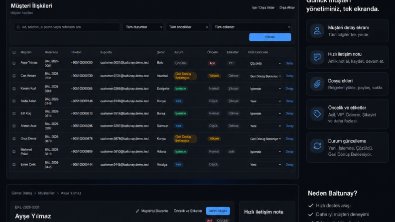Open Detay link for Can Arslan
395x222 pixels.
289,76
